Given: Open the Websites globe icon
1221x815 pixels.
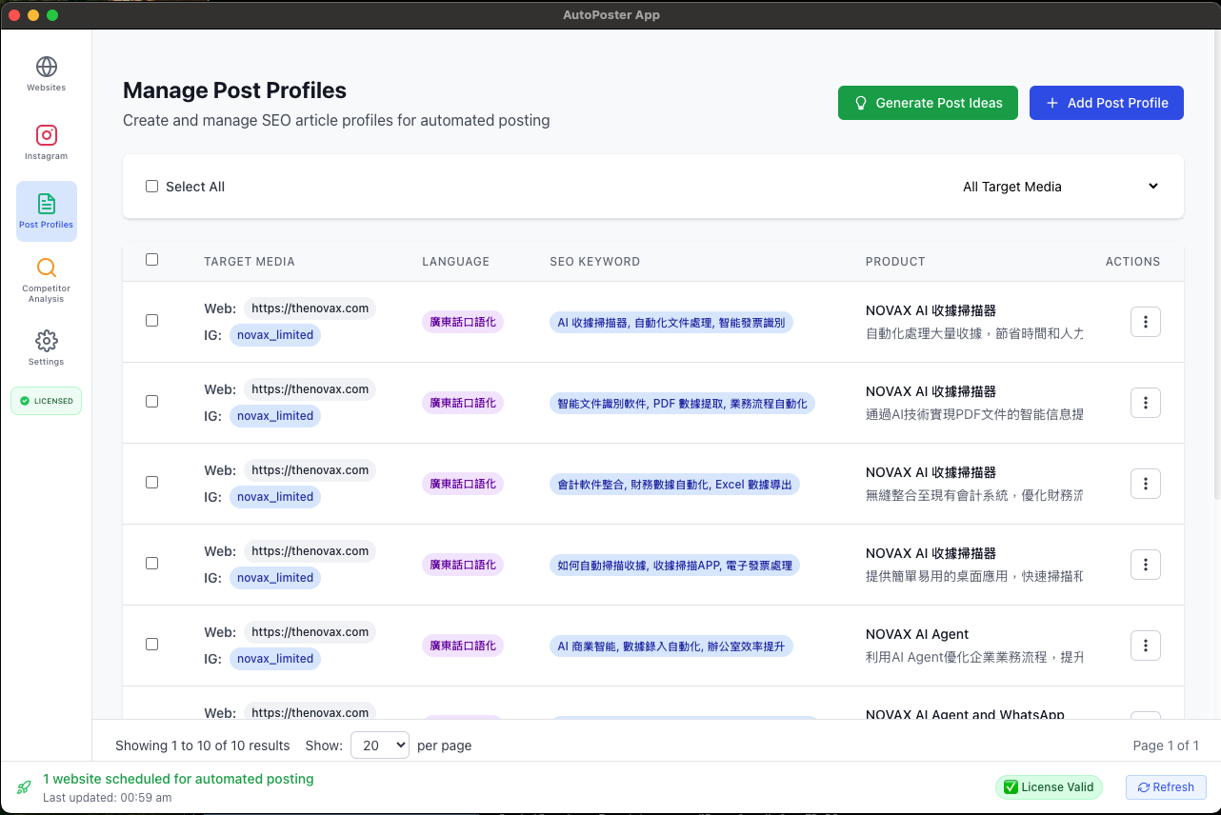Looking at the screenshot, I should [46, 68].
